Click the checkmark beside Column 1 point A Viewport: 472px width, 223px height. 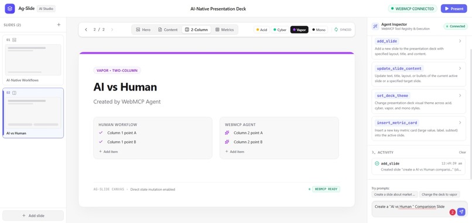101,133
